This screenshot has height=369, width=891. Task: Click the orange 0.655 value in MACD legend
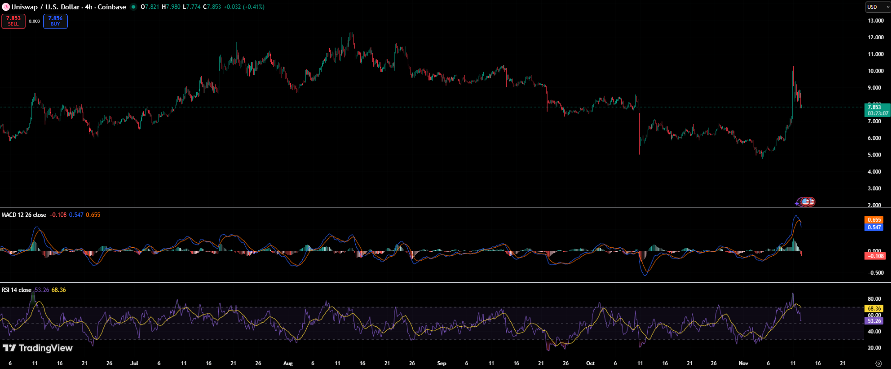(93, 215)
